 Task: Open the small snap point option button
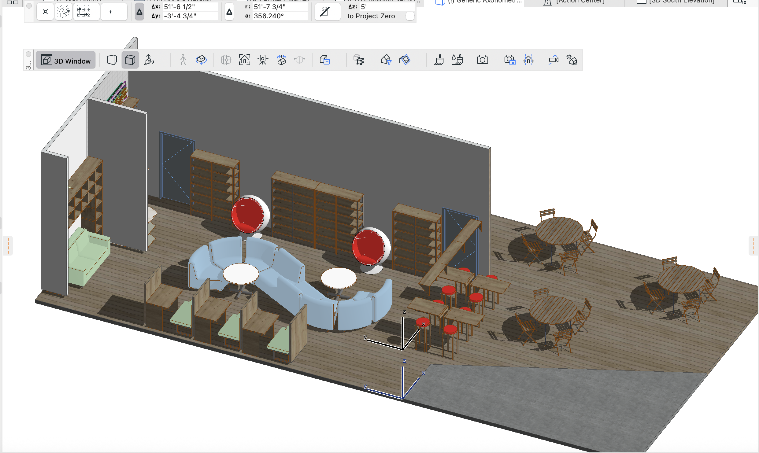tap(114, 12)
